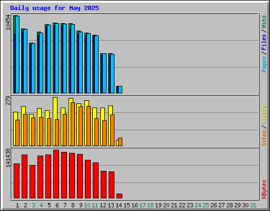Click day 13 on the x-axis
This screenshot has height=211, width=270.
[111, 205]
